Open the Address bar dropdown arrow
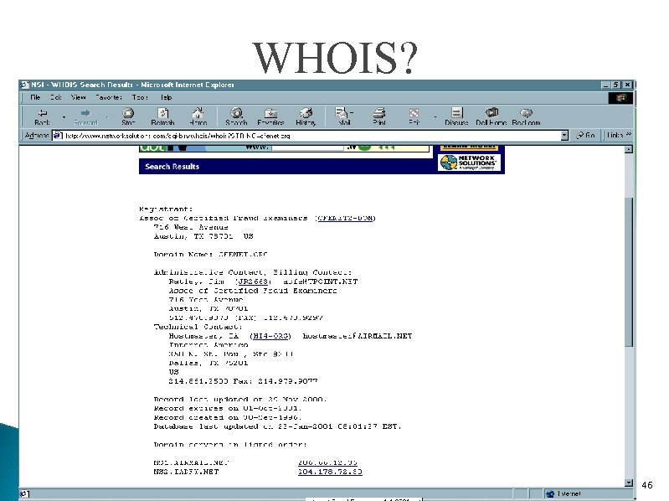The image size is (669, 501). [564, 136]
